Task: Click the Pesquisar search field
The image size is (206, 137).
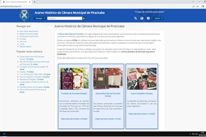Action: tap(65, 18)
